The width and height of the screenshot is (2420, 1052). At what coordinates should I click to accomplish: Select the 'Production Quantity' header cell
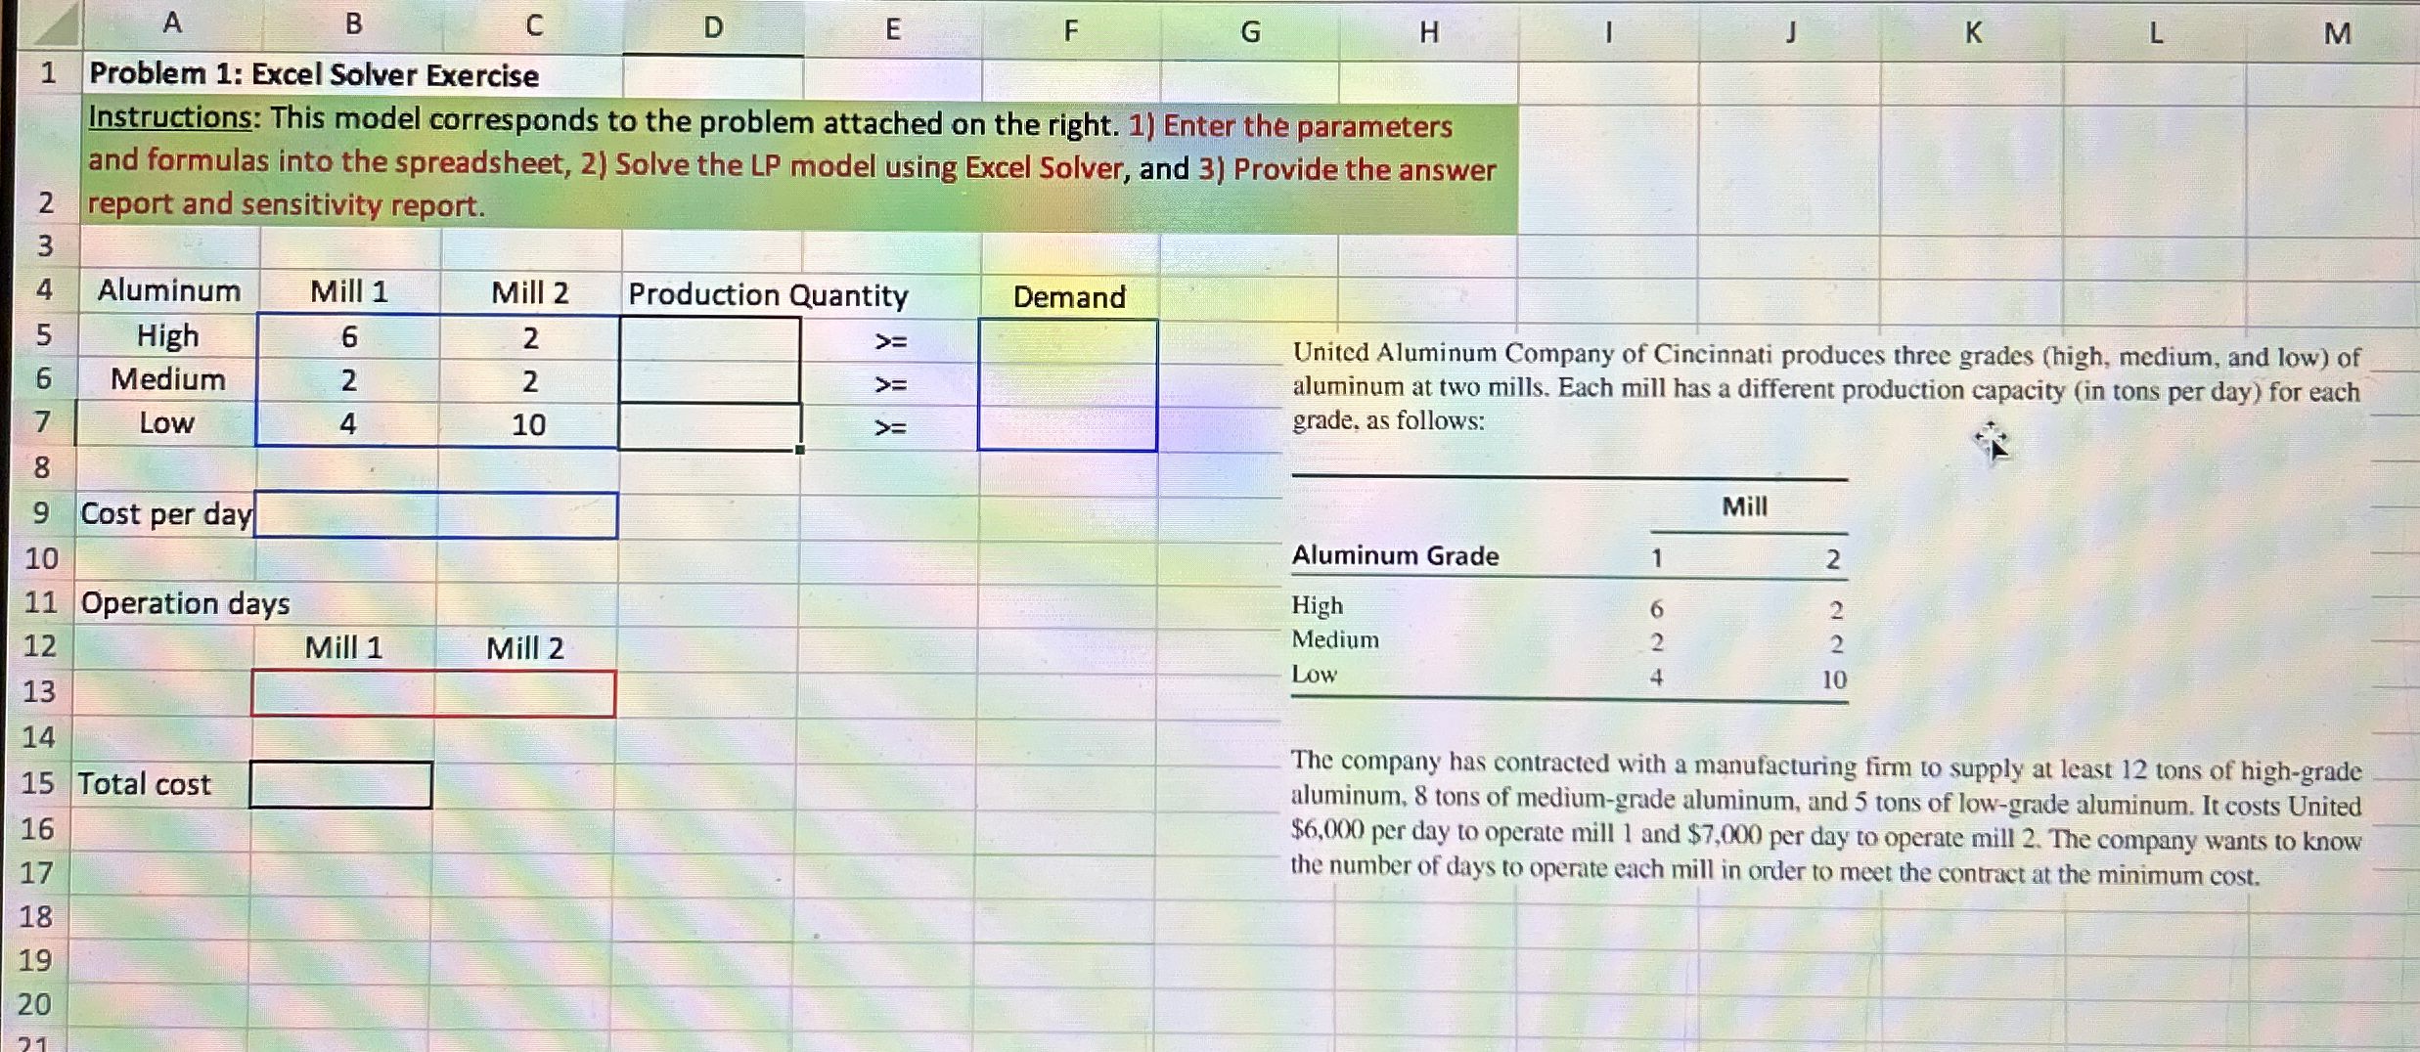click(x=767, y=293)
